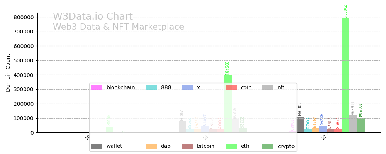This screenshot has width=386, height=154.
Task: Click the blockchain legend color swatch
Action: (96, 88)
